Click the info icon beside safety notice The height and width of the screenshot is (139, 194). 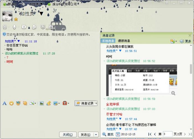tap(4, 34)
